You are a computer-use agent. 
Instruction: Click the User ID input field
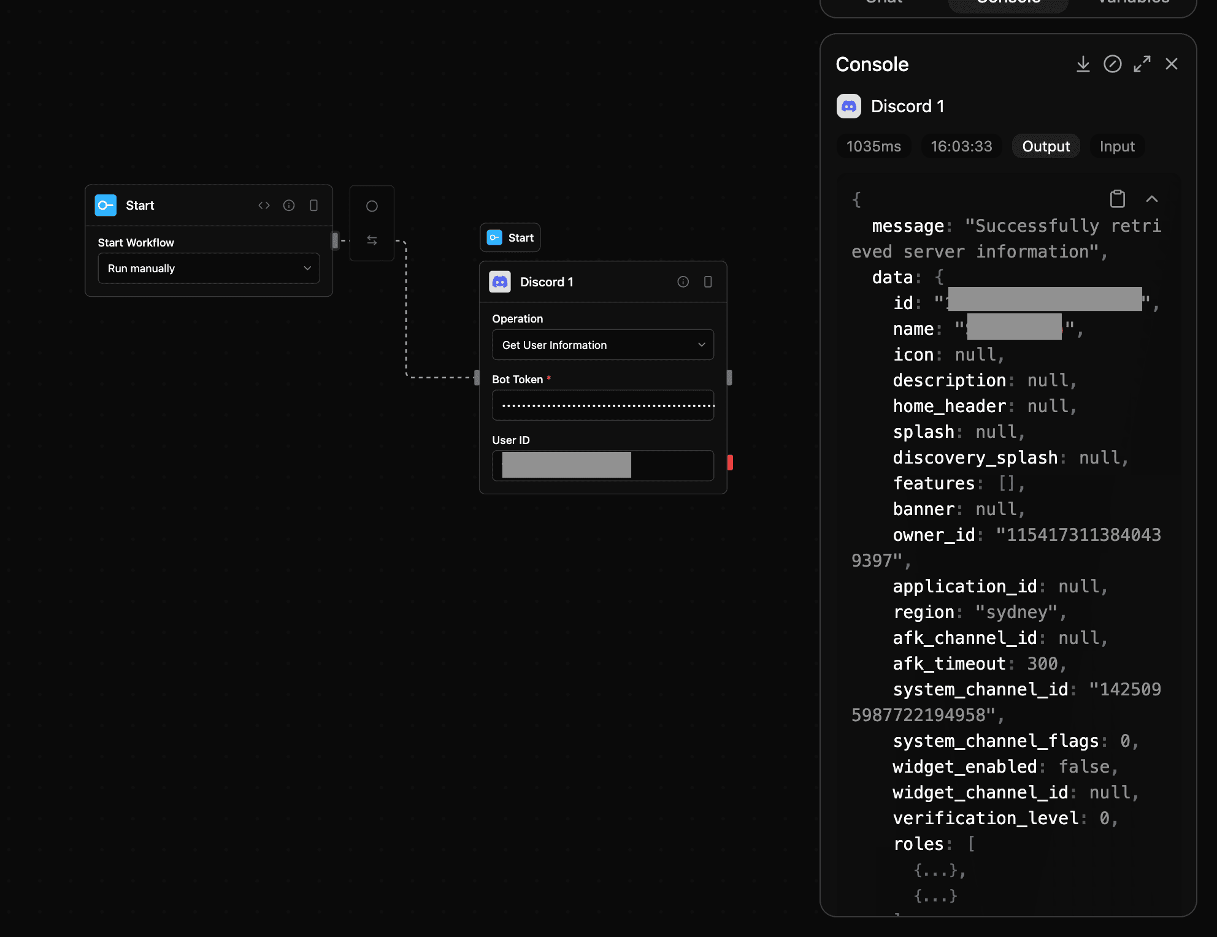pyautogui.click(x=602, y=465)
